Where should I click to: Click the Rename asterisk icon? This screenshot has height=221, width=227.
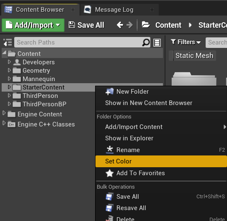point(110,150)
